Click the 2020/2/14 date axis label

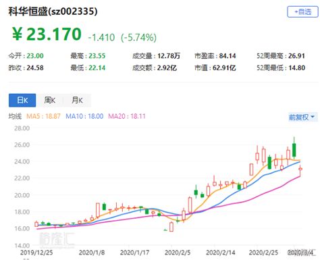(x=220, y=253)
